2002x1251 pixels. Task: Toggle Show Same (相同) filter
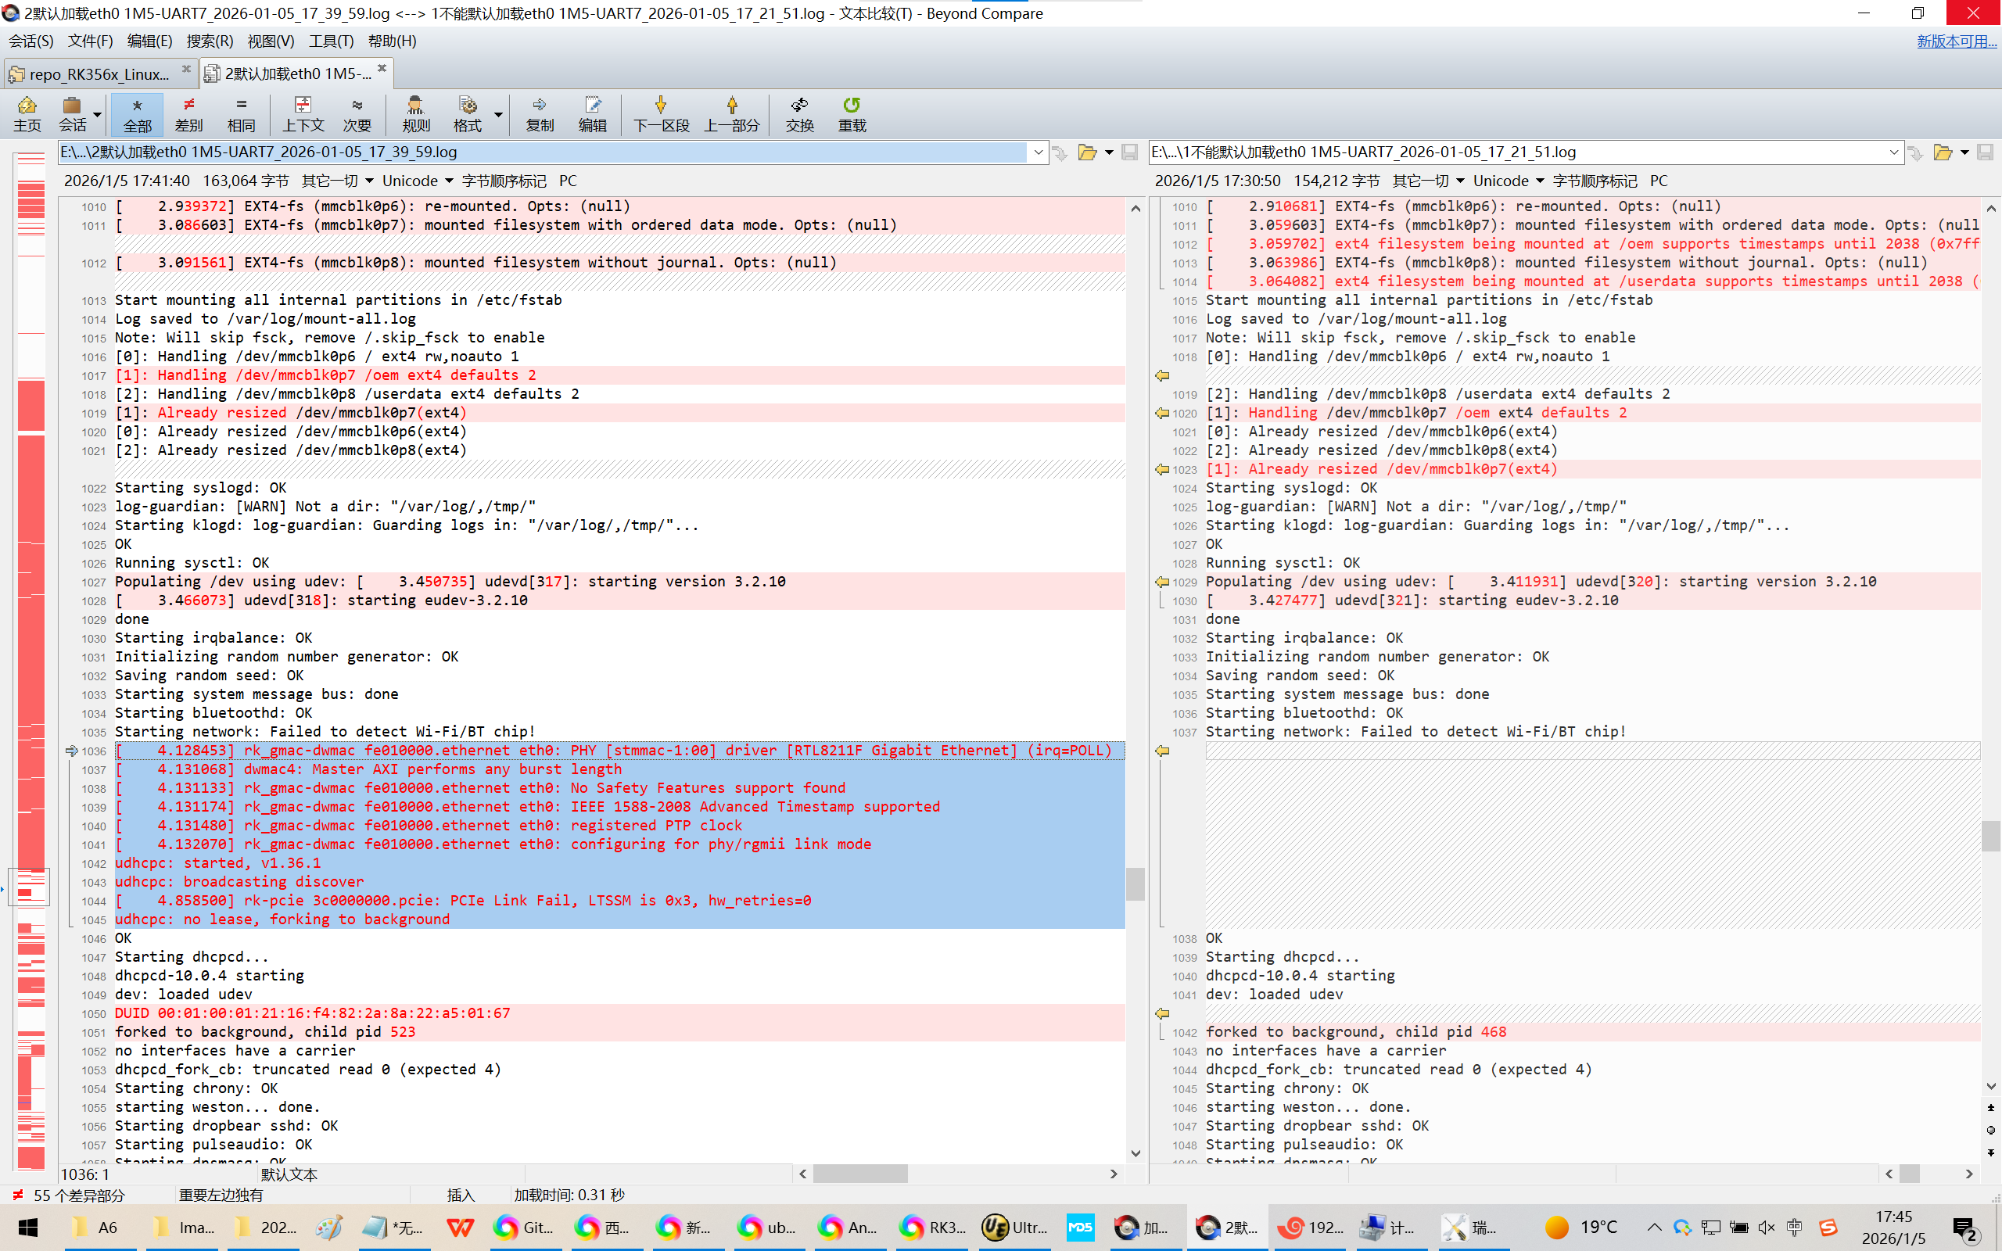[x=241, y=114]
